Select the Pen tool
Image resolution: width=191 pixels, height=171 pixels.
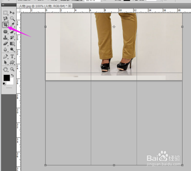click(x=5, y=56)
